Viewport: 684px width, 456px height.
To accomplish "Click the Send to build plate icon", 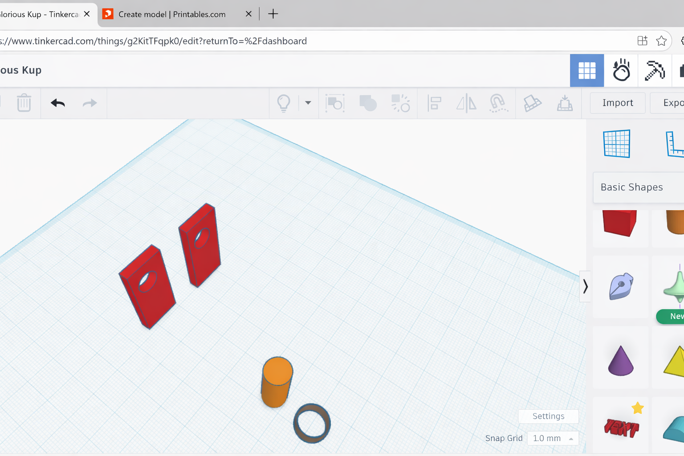I will coord(565,103).
